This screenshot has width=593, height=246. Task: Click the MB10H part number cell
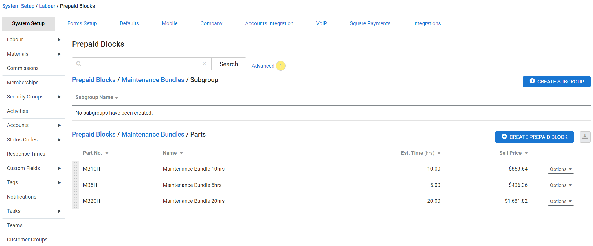tap(91, 169)
